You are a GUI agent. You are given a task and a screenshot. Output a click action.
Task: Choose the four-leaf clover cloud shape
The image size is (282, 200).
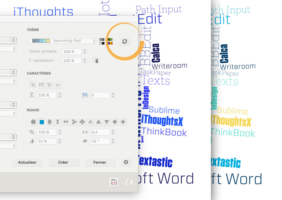tap(82, 122)
